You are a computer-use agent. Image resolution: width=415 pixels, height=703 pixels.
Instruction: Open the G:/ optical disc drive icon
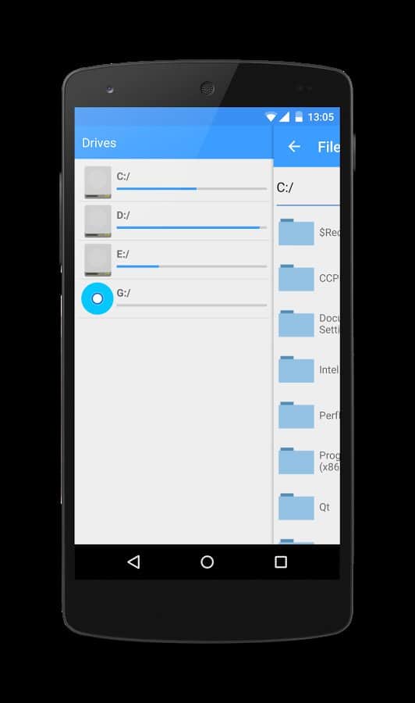click(98, 298)
